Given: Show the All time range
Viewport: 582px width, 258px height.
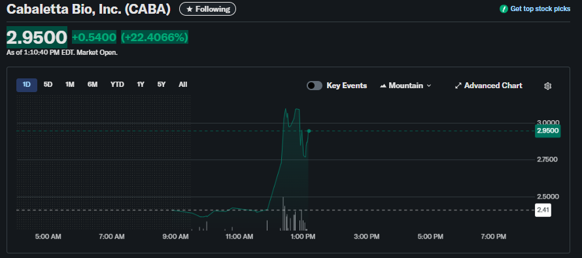Looking at the screenshot, I should click(182, 84).
